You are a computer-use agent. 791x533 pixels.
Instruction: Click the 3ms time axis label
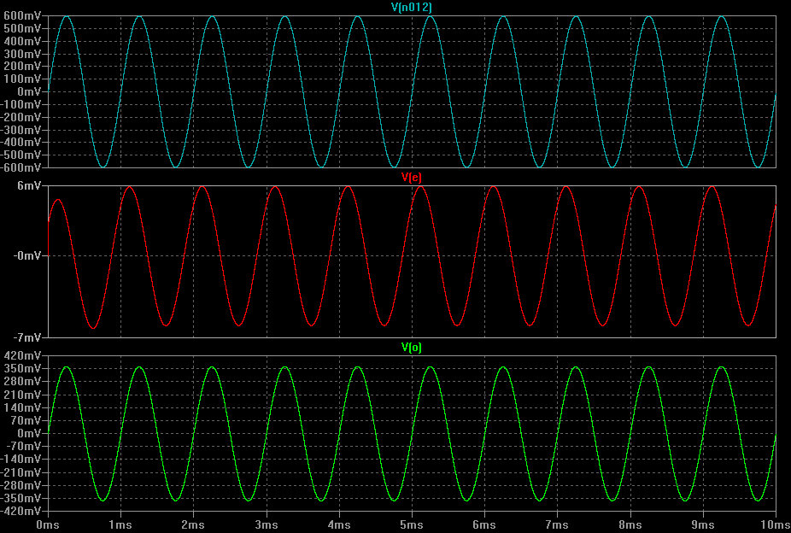[x=267, y=525]
